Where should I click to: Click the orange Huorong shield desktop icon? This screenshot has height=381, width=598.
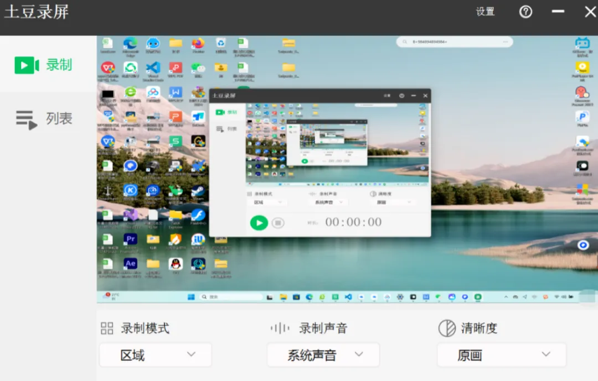click(x=176, y=239)
